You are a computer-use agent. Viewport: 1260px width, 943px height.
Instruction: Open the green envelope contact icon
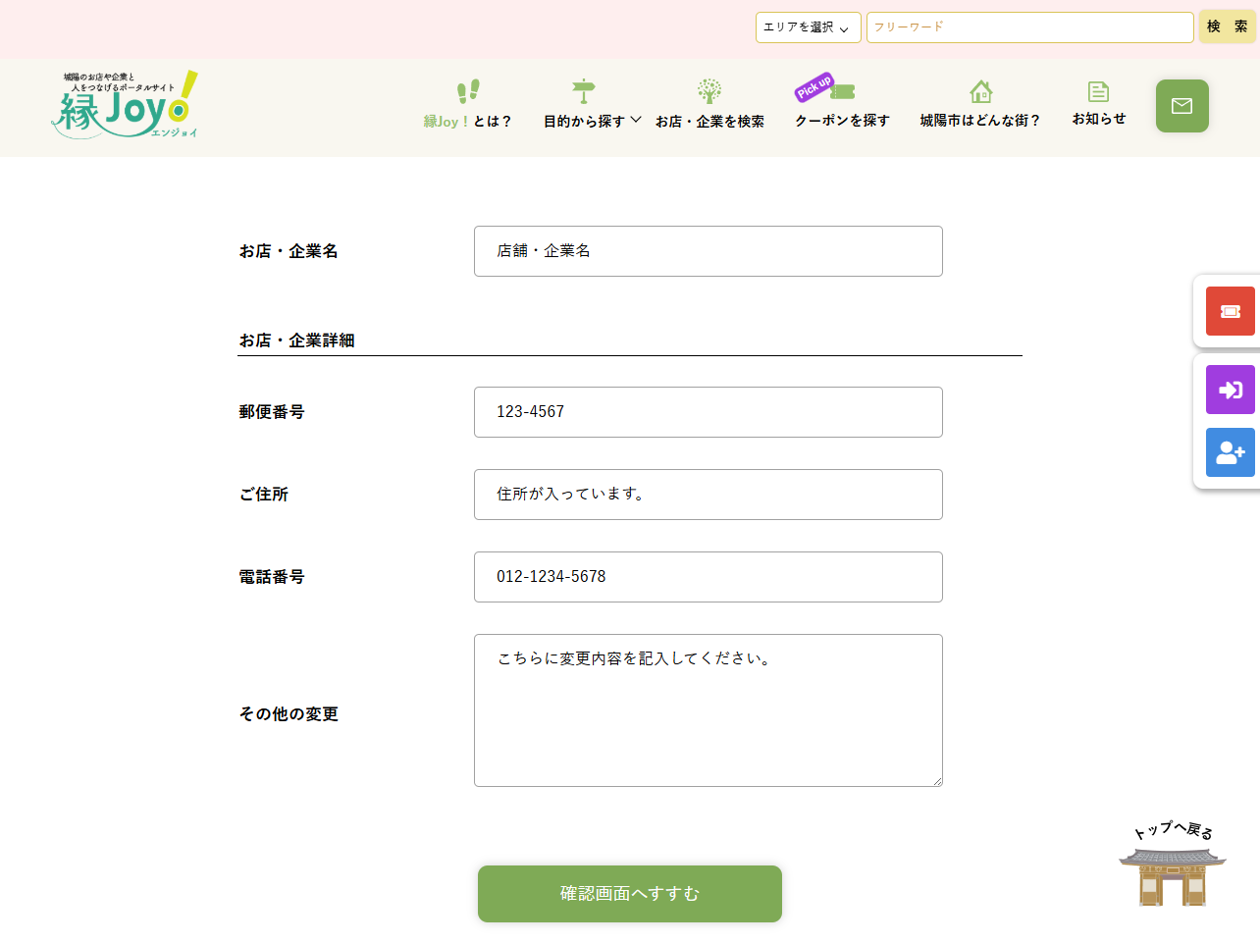click(x=1181, y=106)
